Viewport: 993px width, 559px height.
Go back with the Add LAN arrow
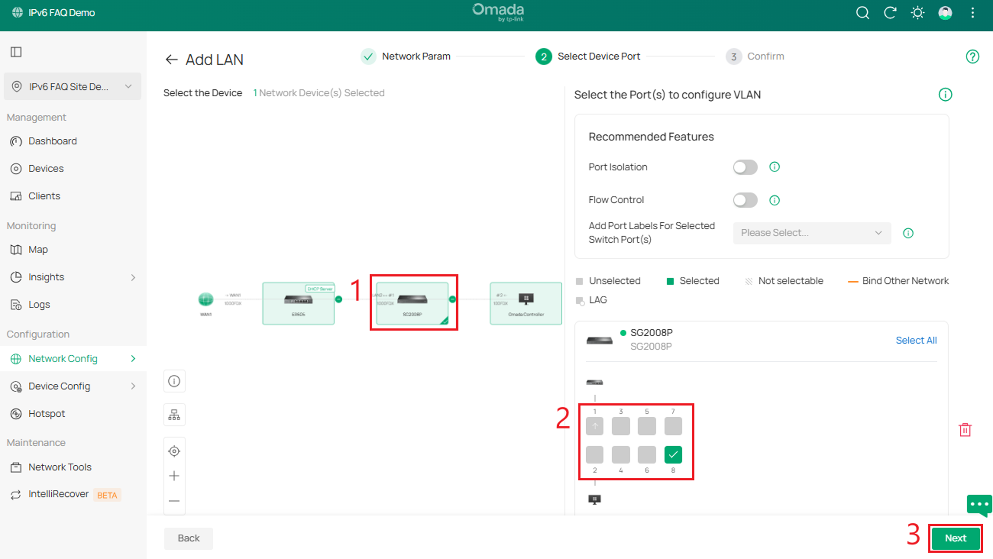point(171,60)
